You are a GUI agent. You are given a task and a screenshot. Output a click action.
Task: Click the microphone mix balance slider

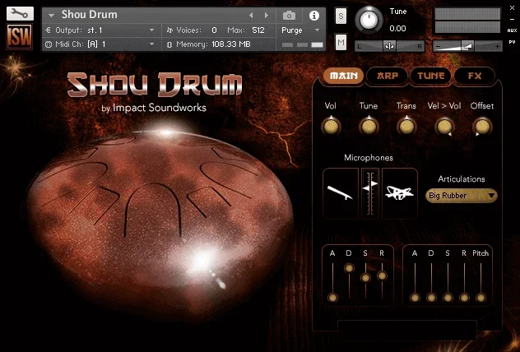click(x=370, y=193)
